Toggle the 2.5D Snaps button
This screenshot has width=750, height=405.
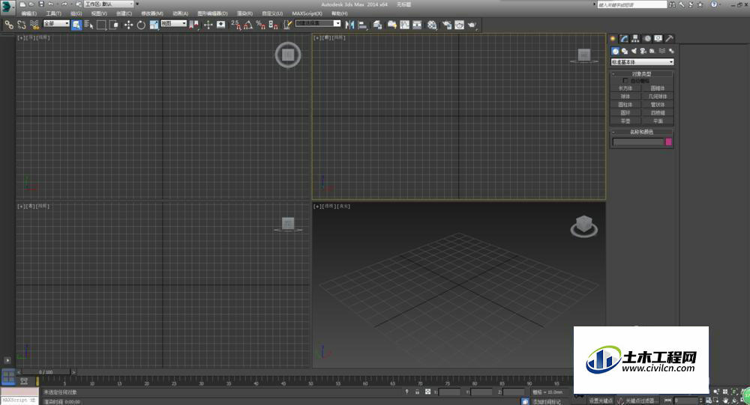[x=235, y=25]
